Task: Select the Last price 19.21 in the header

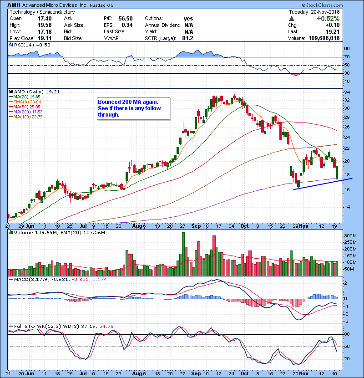Action: [333, 31]
